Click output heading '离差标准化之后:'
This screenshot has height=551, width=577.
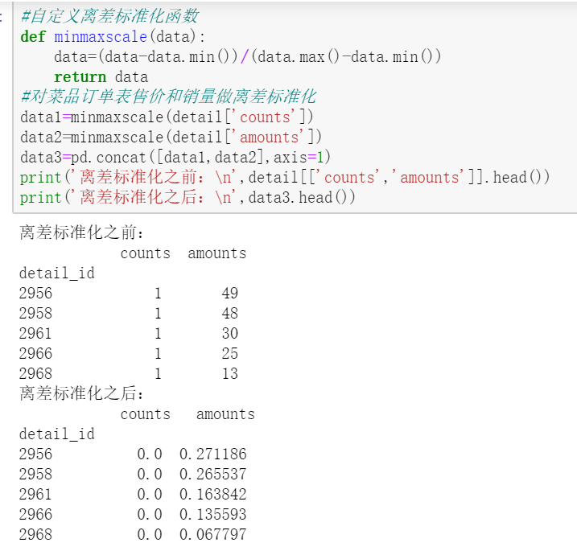tap(81, 393)
